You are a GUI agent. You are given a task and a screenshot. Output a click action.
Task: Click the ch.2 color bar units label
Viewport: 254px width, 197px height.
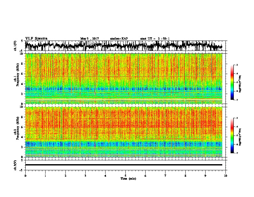click(x=240, y=137)
